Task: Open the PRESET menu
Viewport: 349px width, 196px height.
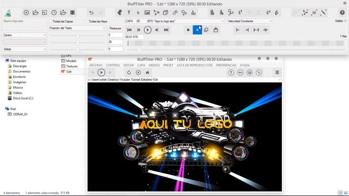Action: pos(169,65)
